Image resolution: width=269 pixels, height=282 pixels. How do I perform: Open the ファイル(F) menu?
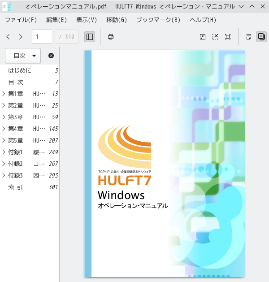point(21,20)
